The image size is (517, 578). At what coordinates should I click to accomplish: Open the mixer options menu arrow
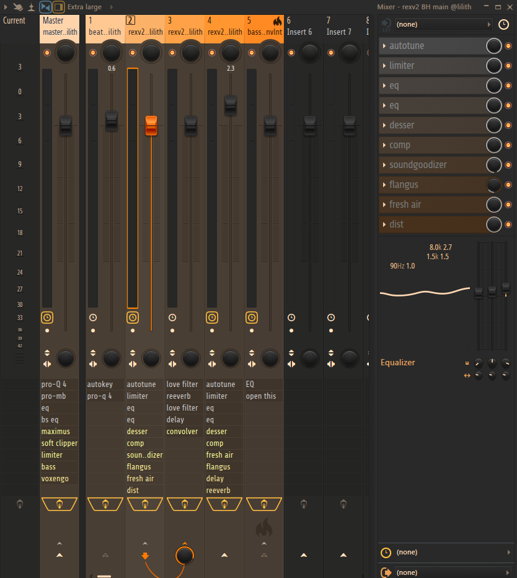point(6,7)
